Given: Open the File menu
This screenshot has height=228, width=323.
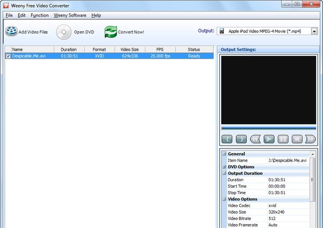Looking at the screenshot, I should (x=9, y=15).
